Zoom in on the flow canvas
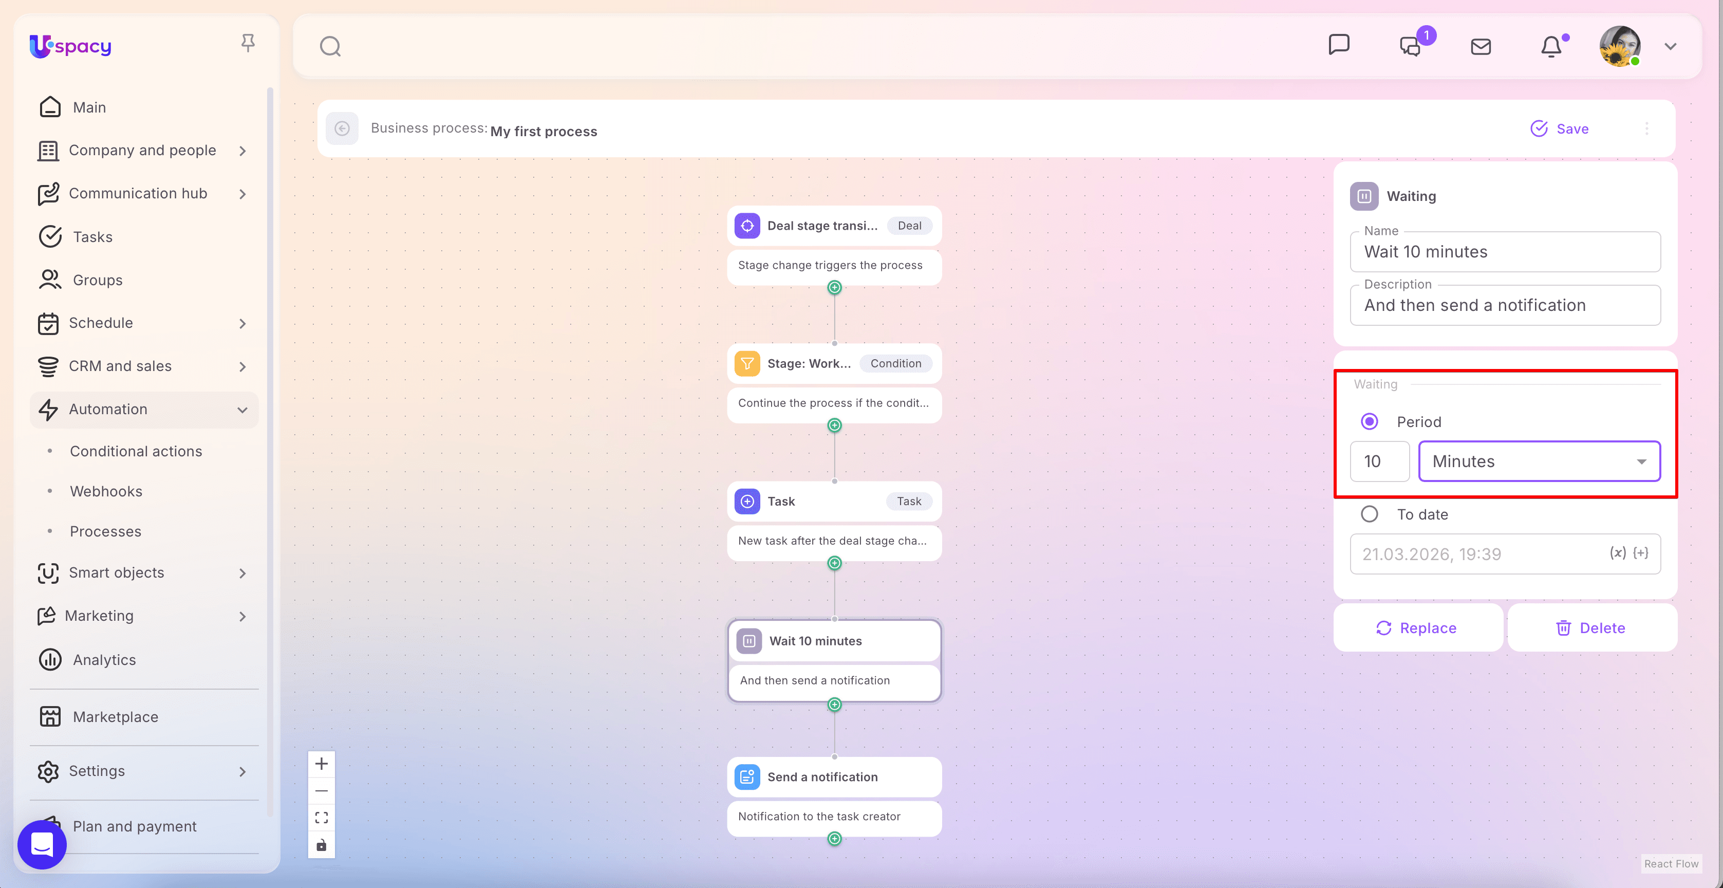The width and height of the screenshot is (1723, 888). (x=322, y=764)
